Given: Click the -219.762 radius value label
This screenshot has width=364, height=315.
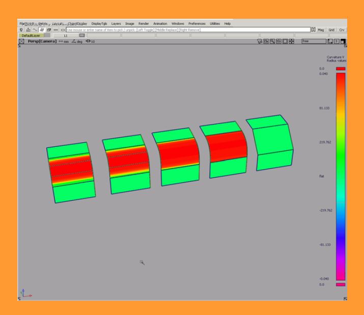Looking at the screenshot, I should (326, 210).
